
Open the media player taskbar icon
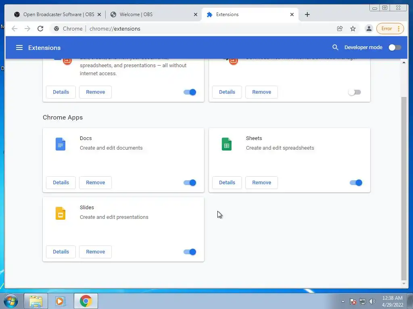coord(60,301)
